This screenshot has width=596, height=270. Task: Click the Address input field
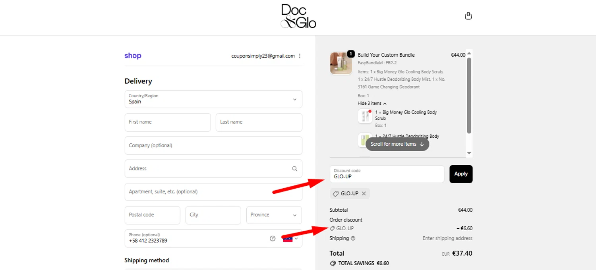pyautogui.click(x=213, y=169)
